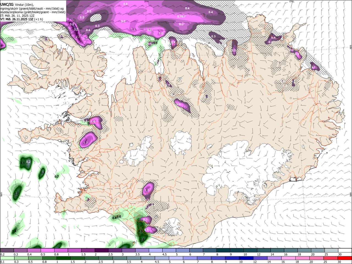The height and width of the screenshot is (264, 352).
Task: Click the 20W longitude label
Action: 146,1
